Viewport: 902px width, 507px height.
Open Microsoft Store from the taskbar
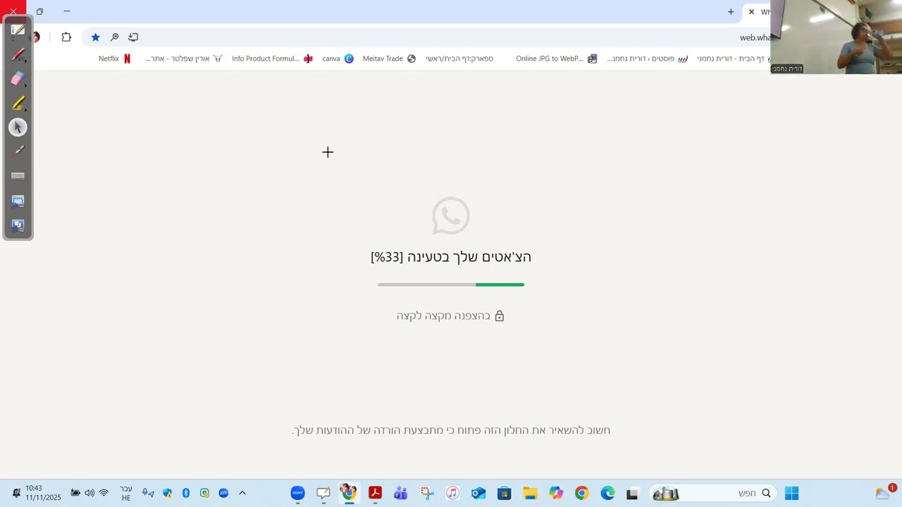[x=504, y=494]
